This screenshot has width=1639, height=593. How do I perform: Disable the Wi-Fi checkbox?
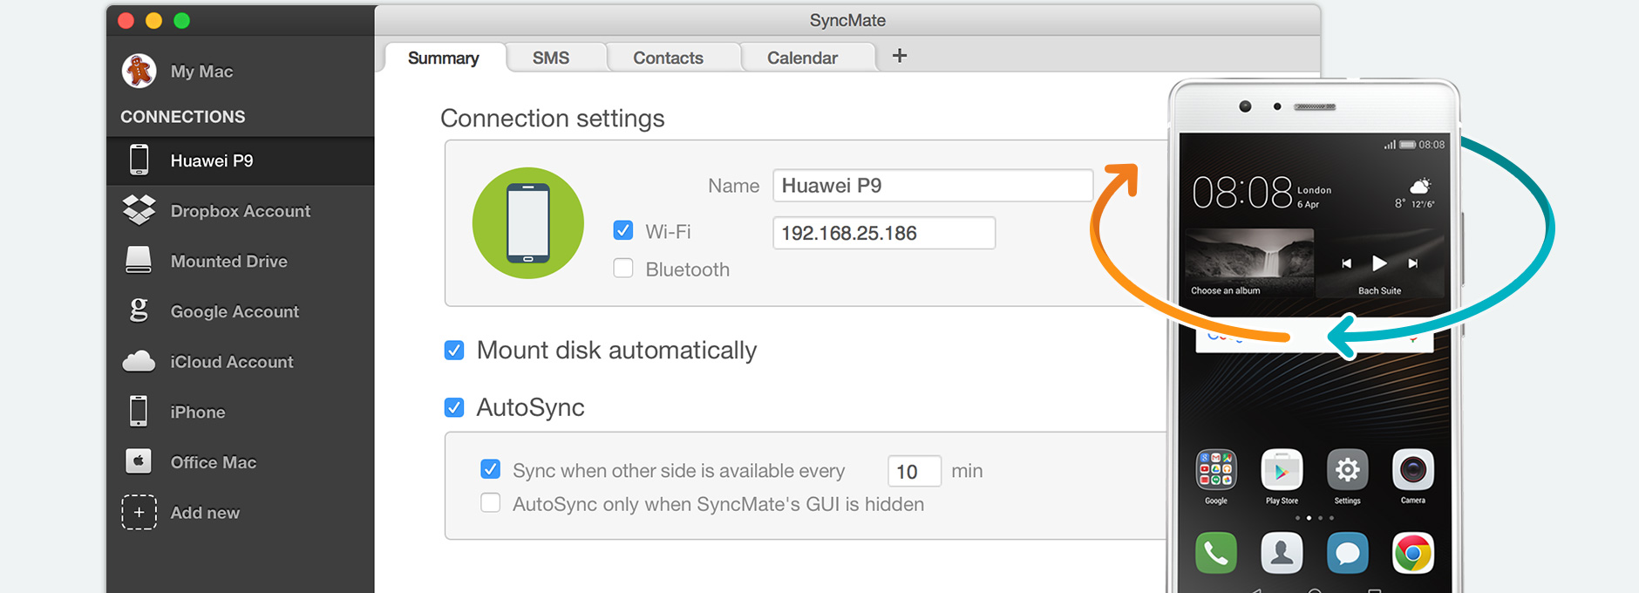coord(623,230)
